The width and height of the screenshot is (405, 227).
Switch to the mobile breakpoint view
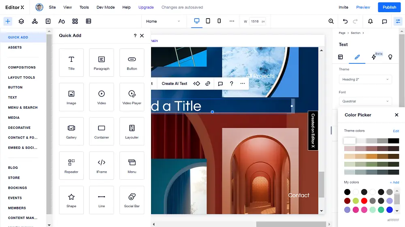[x=219, y=21]
